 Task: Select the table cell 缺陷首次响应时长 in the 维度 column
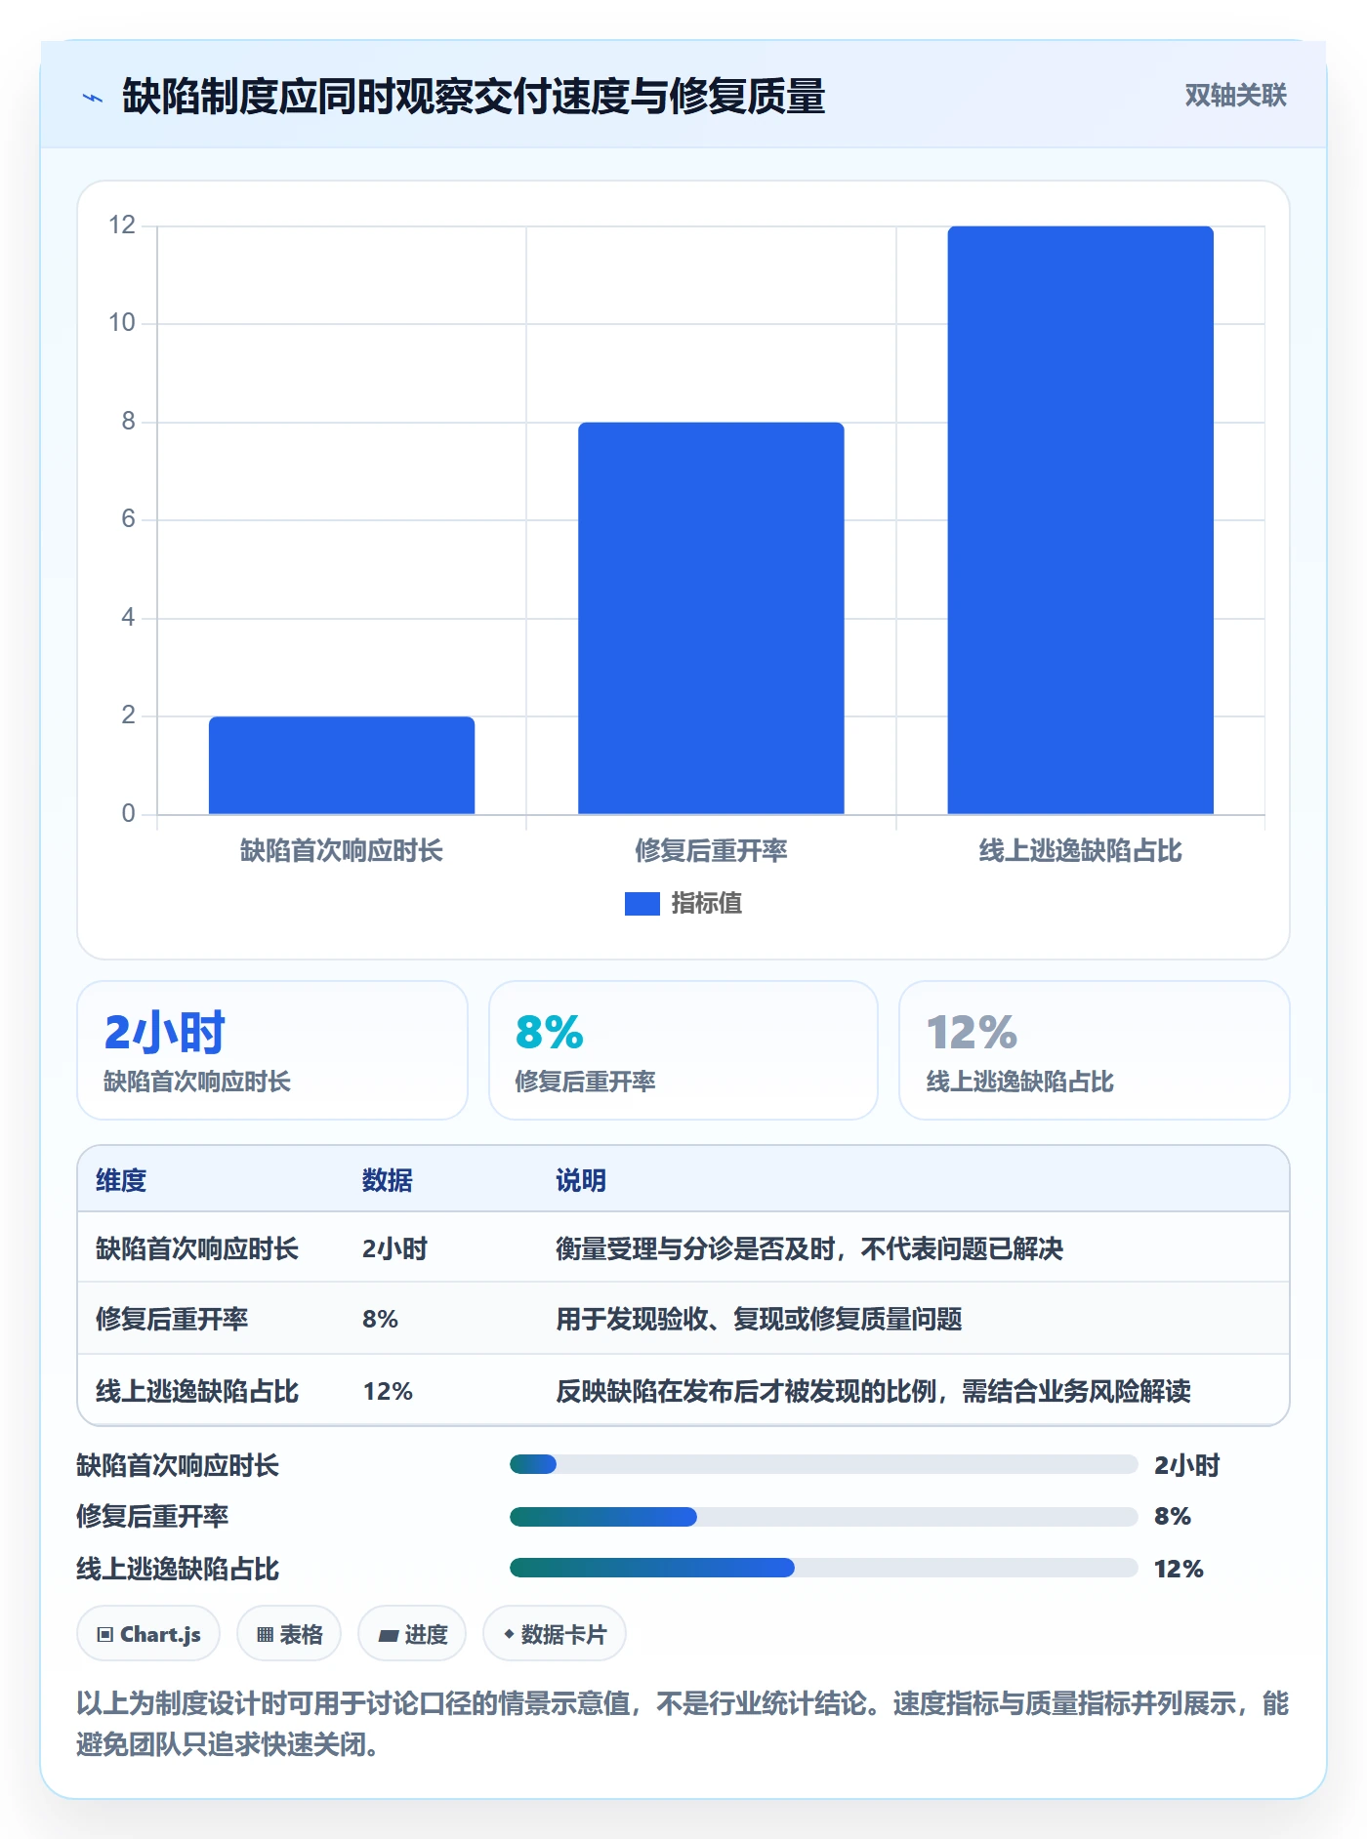(197, 1248)
